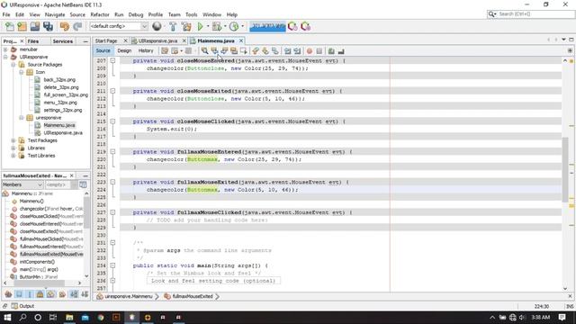The image size is (576, 324).
Task: Click the Previous Bookmark editor icon
Action: [x=256, y=51]
